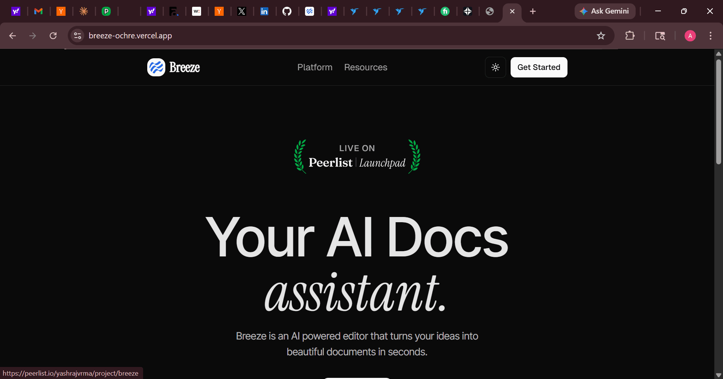Open the Extensions puzzle menu
The width and height of the screenshot is (723, 379).
[x=630, y=36]
